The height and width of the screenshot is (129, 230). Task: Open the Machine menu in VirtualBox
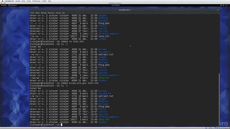pyautogui.click(x=18, y=1)
